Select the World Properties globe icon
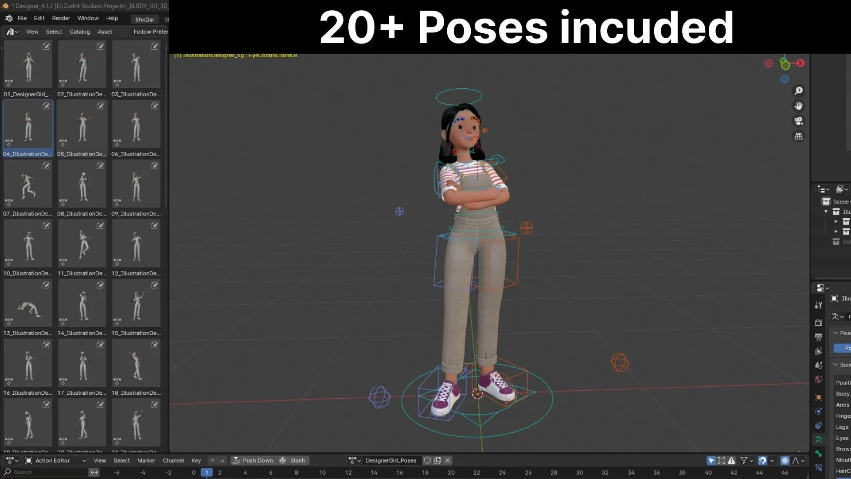This screenshot has width=851, height=479. click(x=818, y=379)
